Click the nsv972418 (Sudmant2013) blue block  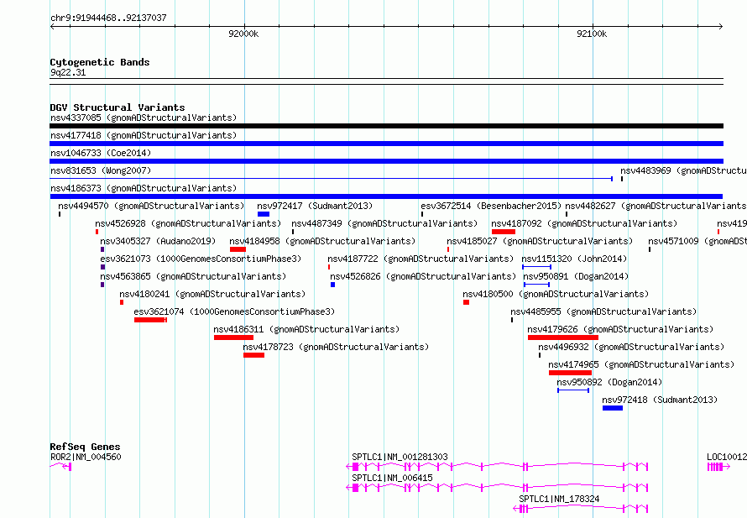(x=613, y=408)
